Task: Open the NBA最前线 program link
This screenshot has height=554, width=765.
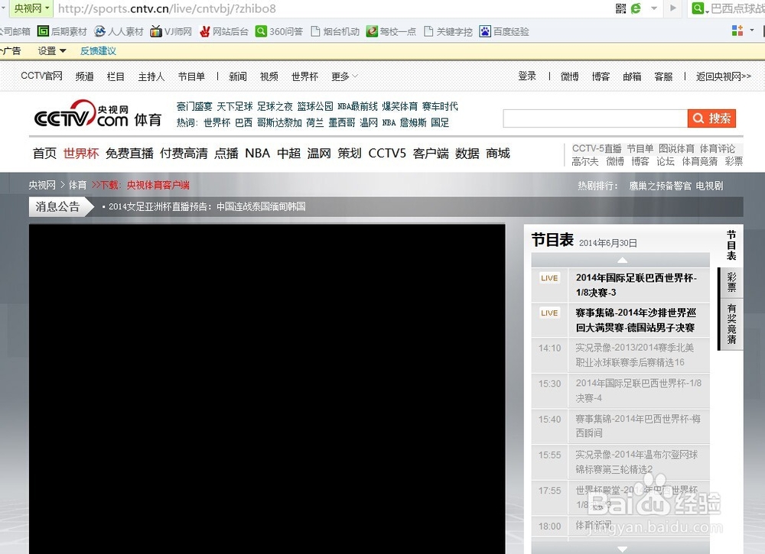Action: [x=357, y=106]
